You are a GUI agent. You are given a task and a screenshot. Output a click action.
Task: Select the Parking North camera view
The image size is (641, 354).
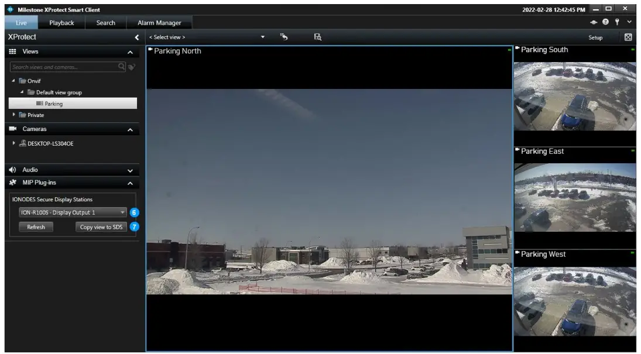coord(329,198)
